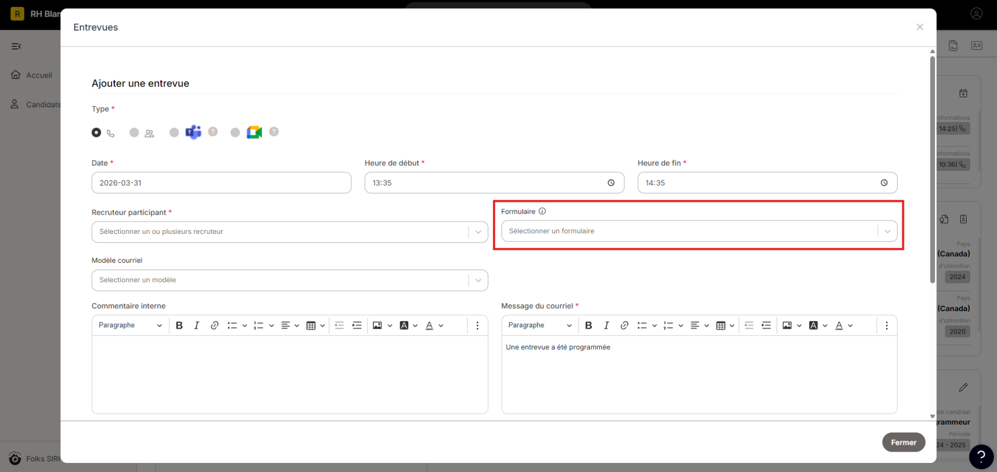This screenshot has width=997, height=472.
Task: Increase indent in Commentaire interne editor
Action: click(357, 325)
